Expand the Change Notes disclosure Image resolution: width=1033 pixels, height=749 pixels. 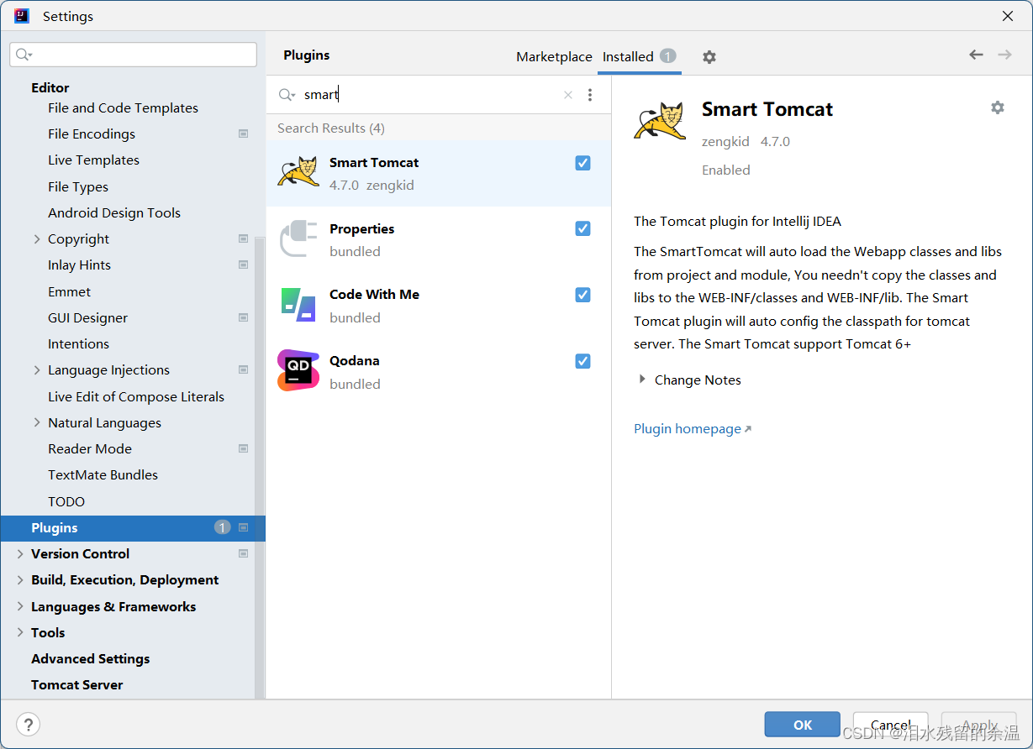coord(644,380)
